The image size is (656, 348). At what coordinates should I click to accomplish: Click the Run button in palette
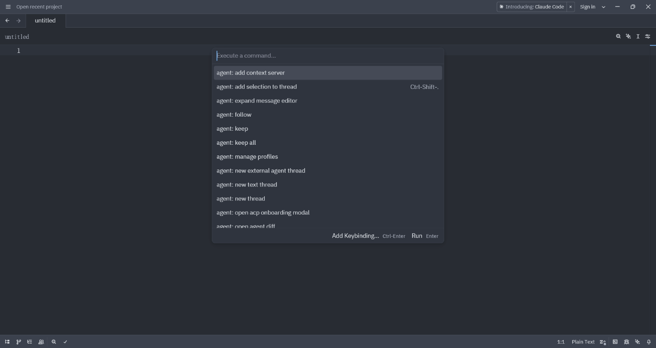(425, 236)
